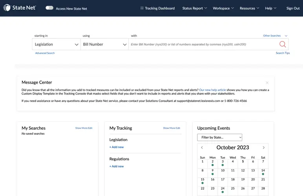The height and width of the screenshot is (196, 303).
Task: Add new item under Legislation tracking
Action: (117, 147)
